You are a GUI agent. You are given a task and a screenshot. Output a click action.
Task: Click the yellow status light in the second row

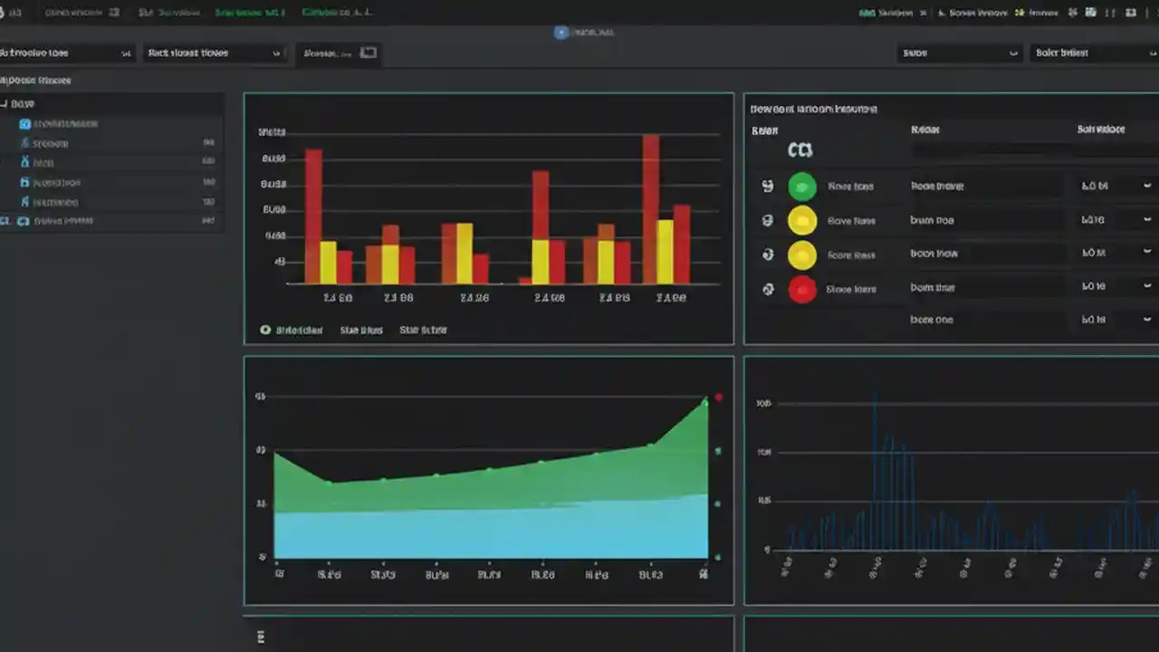click(x=802, y=220)
